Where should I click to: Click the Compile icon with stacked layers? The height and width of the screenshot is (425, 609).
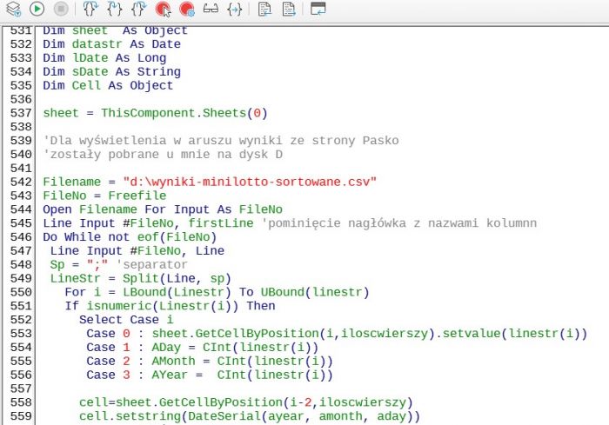pos(14,9)
